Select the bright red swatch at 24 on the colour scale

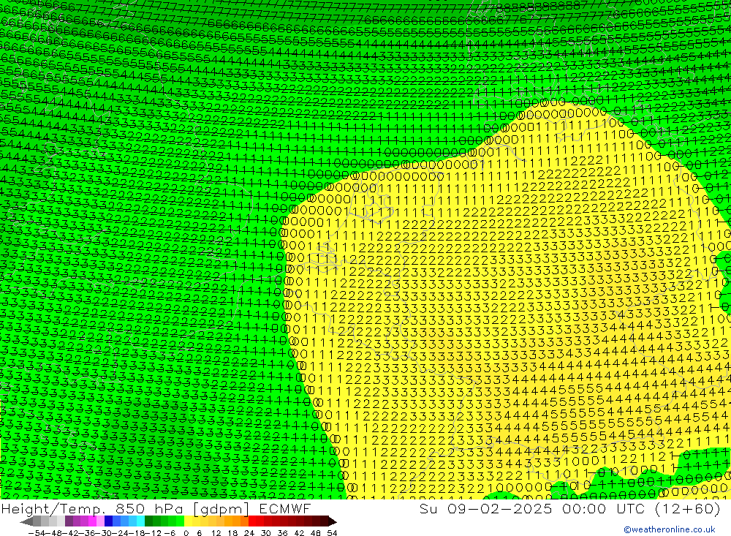click(x=252, y=521)
